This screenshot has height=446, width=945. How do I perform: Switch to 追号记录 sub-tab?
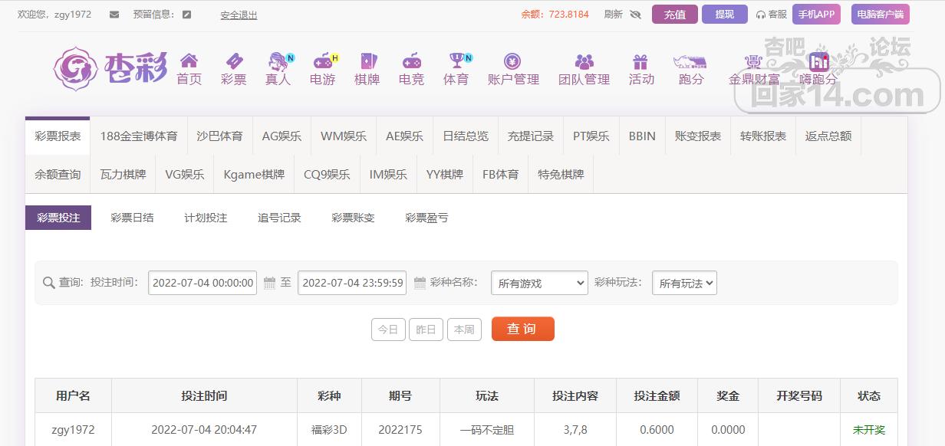pos(279,218)
